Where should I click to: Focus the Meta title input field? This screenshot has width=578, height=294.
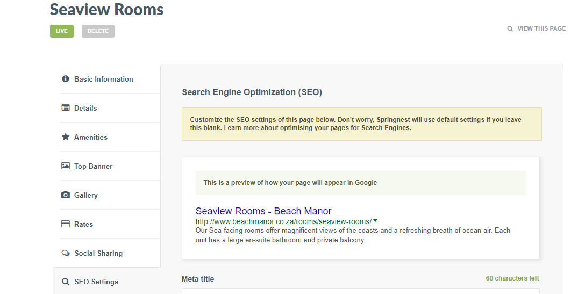[x=360, y=291]
